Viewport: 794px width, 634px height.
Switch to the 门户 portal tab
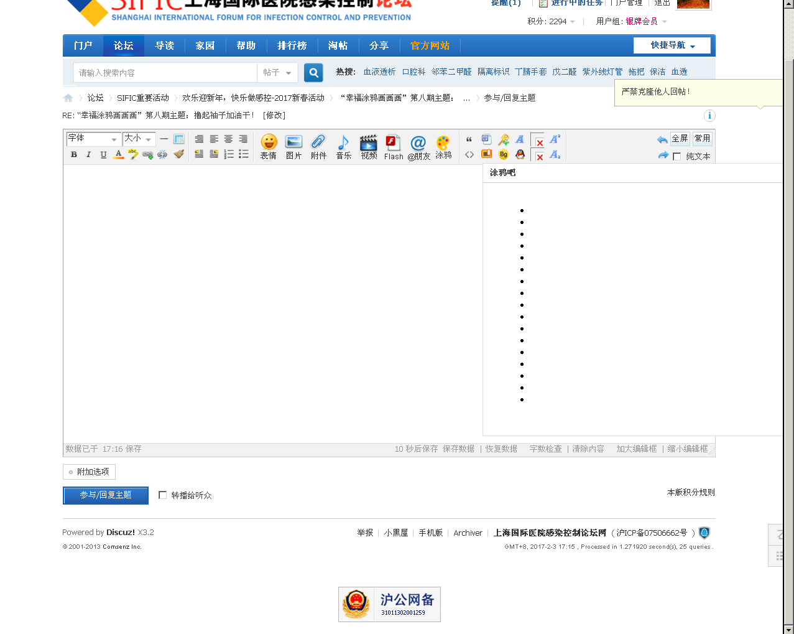83,45
